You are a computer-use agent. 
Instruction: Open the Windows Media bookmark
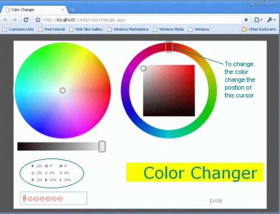(169, 29)
